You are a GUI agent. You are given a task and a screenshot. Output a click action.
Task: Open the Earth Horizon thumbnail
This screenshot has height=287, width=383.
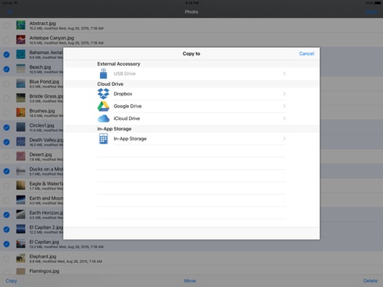coord(21,214)
